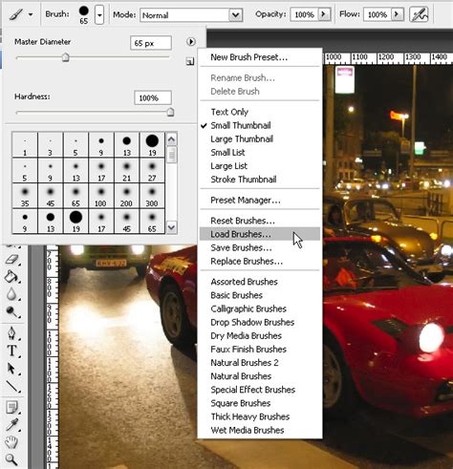Screen dimensions: 453x469
Task: Click the Hardness 100% field
Action: pyautogui.click(x=153, y=97)
